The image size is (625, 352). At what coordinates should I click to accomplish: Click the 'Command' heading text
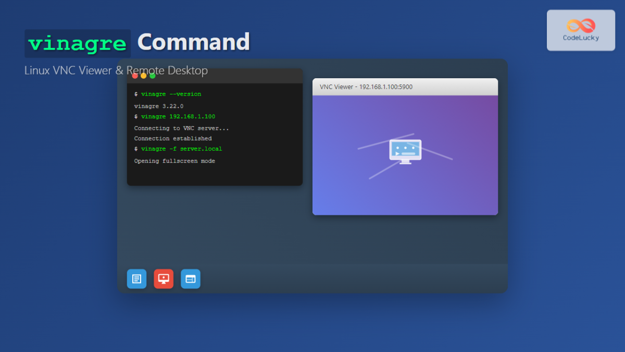[193, 42]
